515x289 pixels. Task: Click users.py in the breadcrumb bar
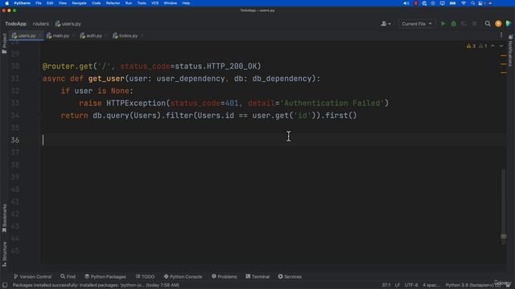click(68, 23)
